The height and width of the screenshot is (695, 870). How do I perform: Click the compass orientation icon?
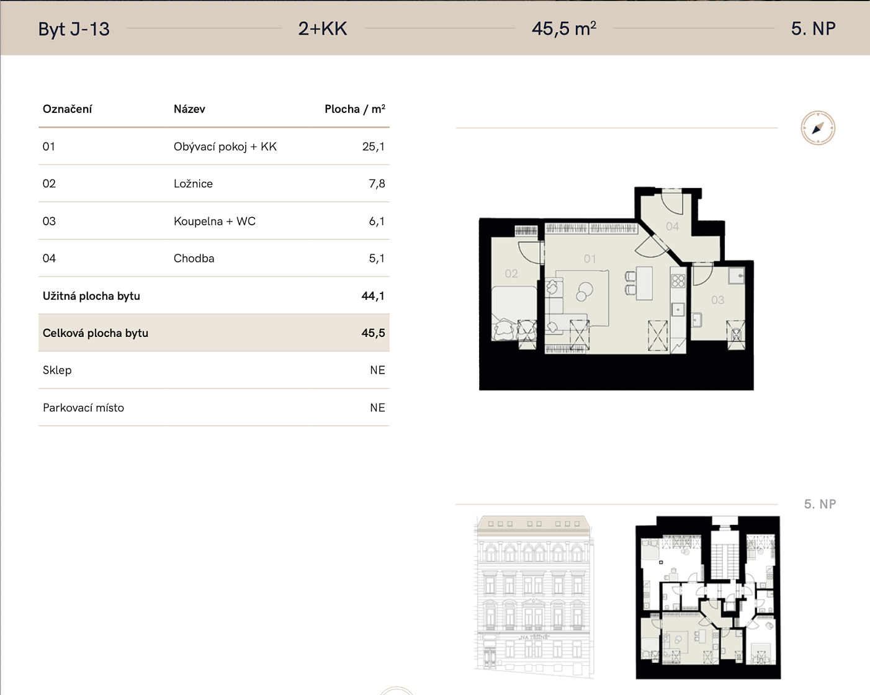coord(818,128)
